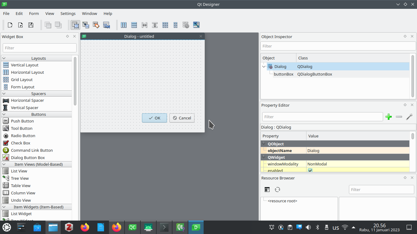The image size is (417, 234).
Task: Click the Object Inspector filter field
Action: click(x=338, y=46)
